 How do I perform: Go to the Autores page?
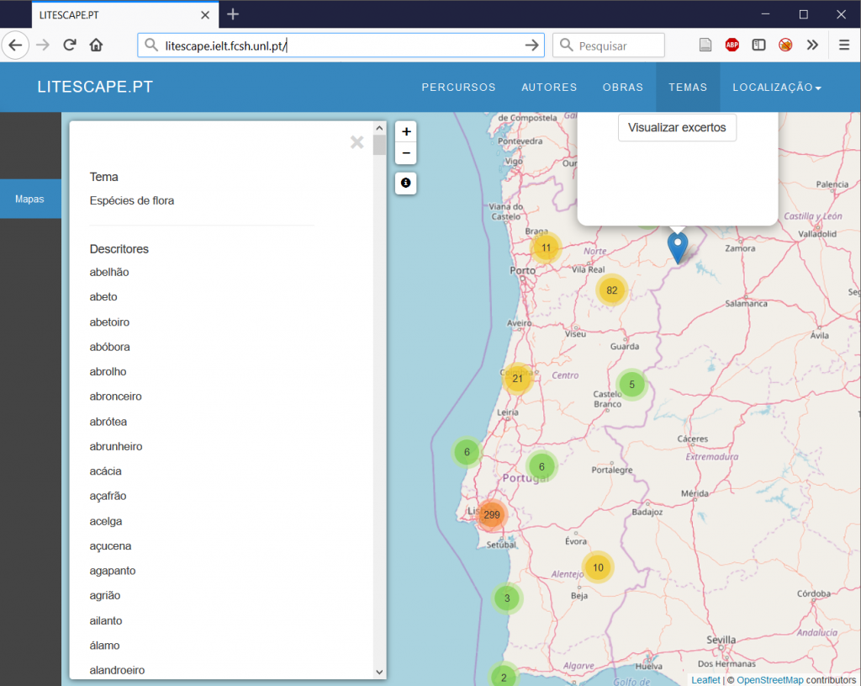(x=549, y=88)
